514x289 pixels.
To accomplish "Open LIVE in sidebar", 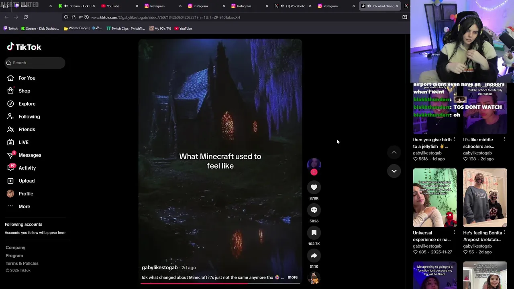I will click(23, 142).
